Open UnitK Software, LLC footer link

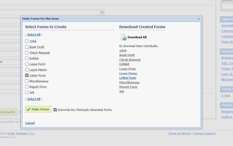coord(21,133)
